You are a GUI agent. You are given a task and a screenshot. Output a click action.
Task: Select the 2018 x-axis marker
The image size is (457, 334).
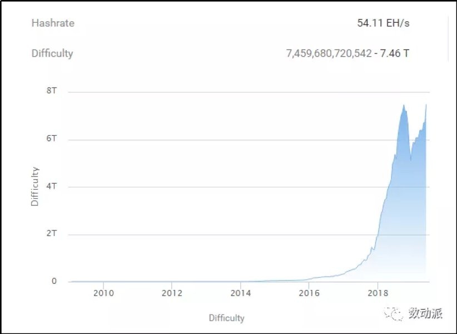(378, 293)
